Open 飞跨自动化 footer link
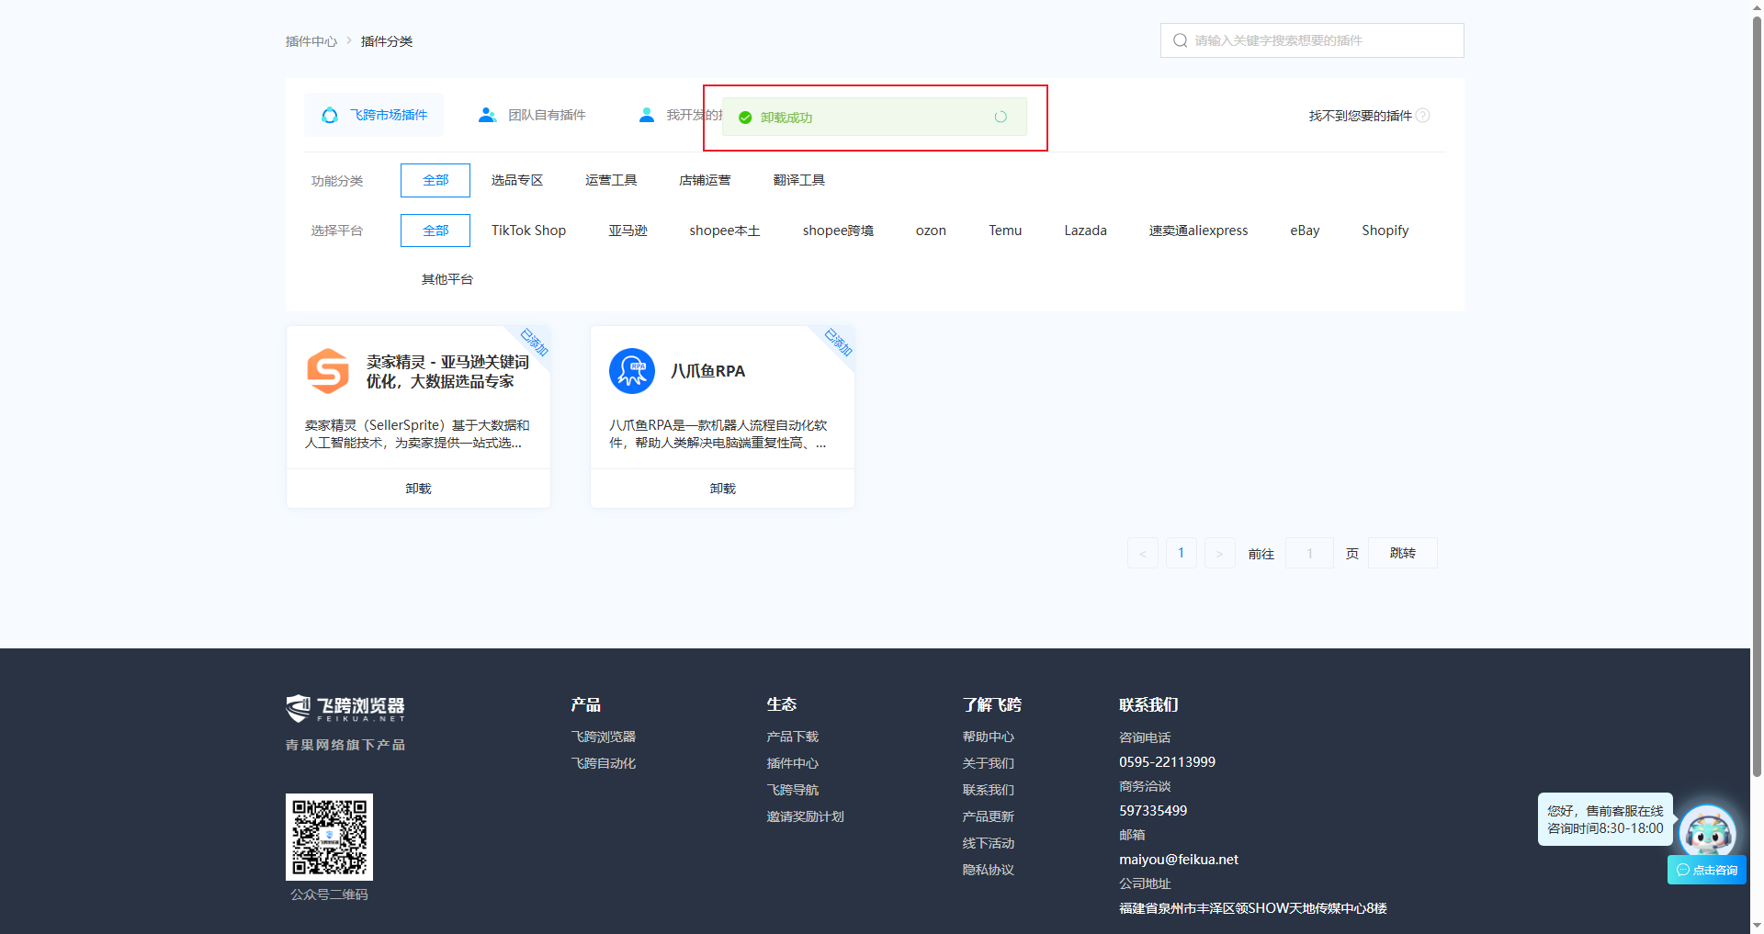Image resolution: width=1764 pixels, height=934 pixels. coord(603,763)
